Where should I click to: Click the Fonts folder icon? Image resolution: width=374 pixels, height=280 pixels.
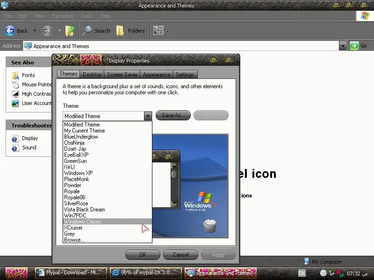tap(15, 75)
